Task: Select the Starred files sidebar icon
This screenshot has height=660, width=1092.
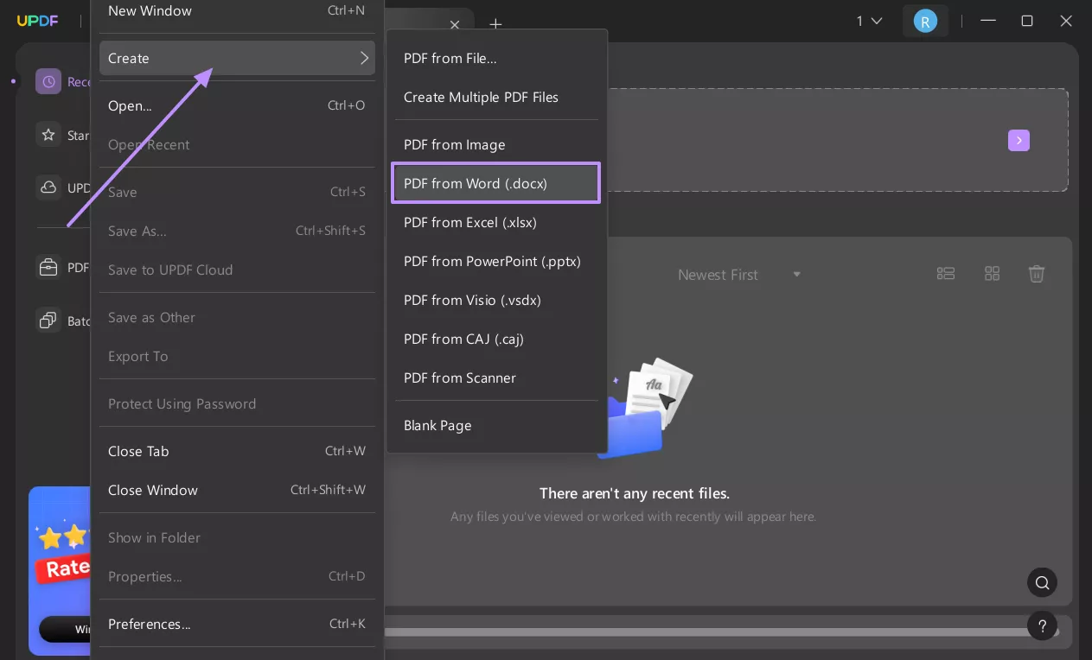Action: coord(49,135)
